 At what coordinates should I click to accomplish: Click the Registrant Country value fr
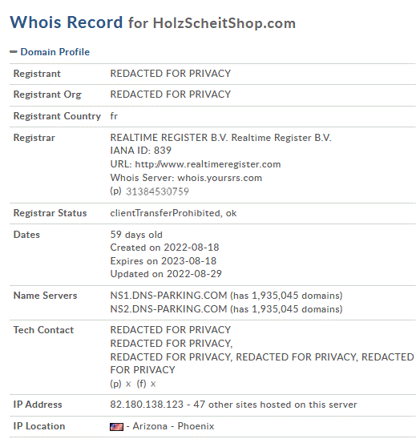tap(114, 116)
